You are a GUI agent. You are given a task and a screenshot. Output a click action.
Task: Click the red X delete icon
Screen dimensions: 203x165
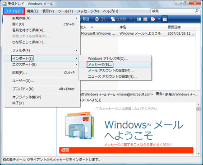(103, 19)
